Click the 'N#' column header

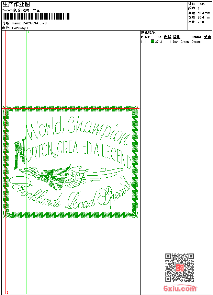pyautogui.click(x=147, y=37)
